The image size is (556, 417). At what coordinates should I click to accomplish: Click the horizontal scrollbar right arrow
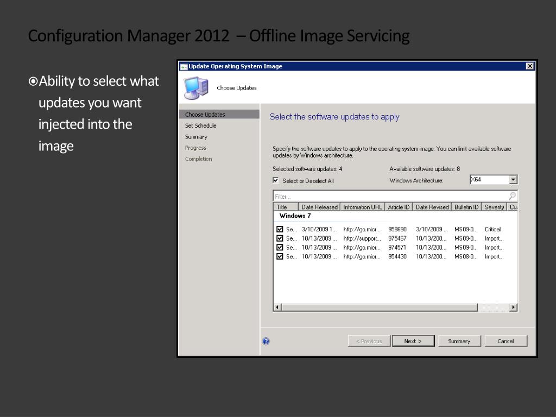[x=513, y=307]
